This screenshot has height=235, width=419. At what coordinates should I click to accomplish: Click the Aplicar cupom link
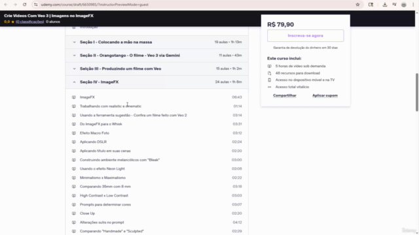[325, 95]
